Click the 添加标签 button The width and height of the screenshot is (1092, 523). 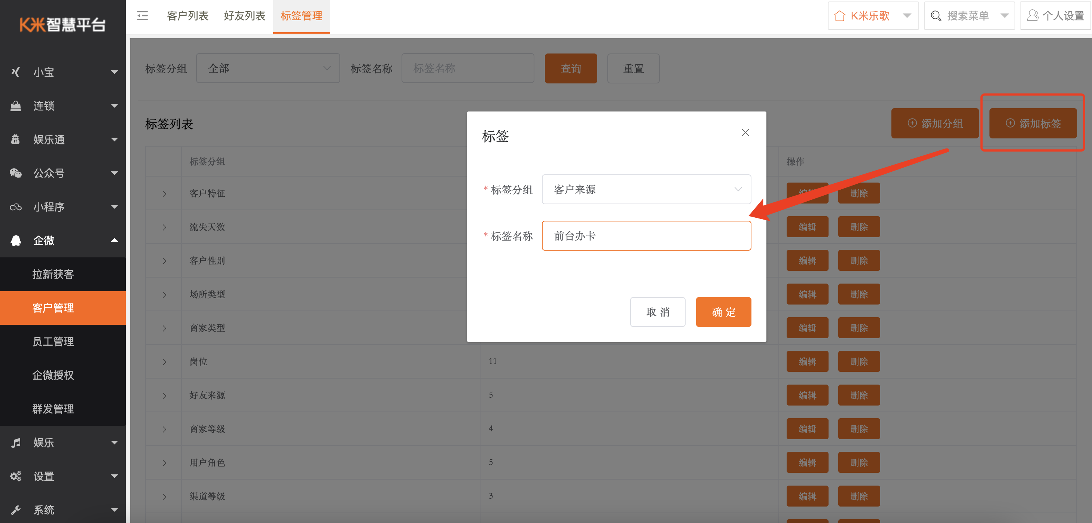(x=1032, y=123)
